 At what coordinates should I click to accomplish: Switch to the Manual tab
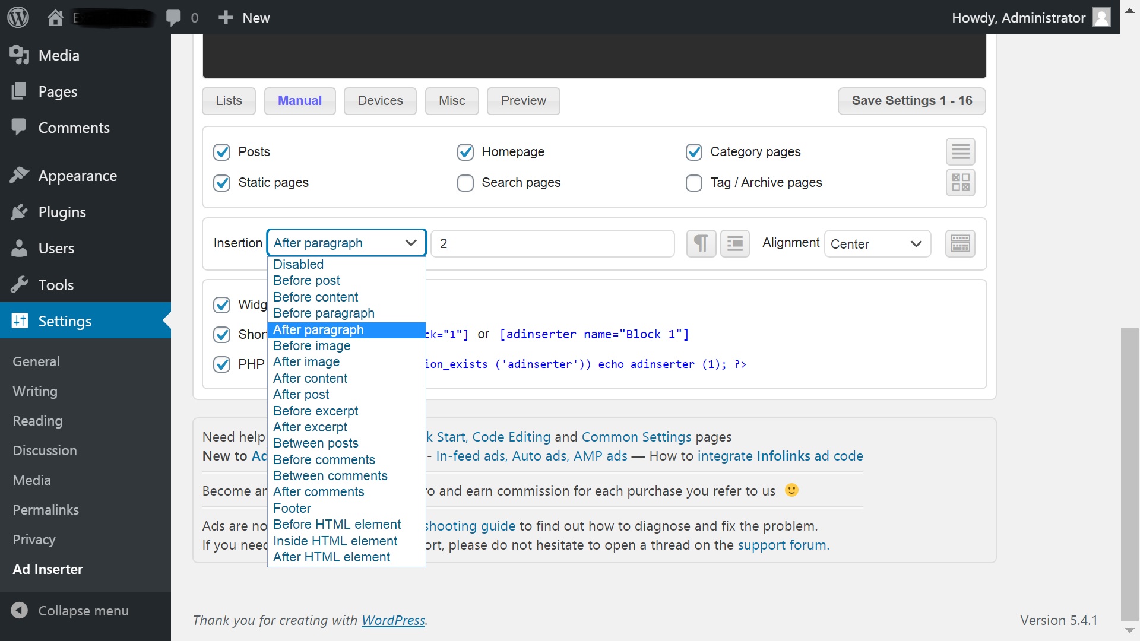[x=300, y=101]
